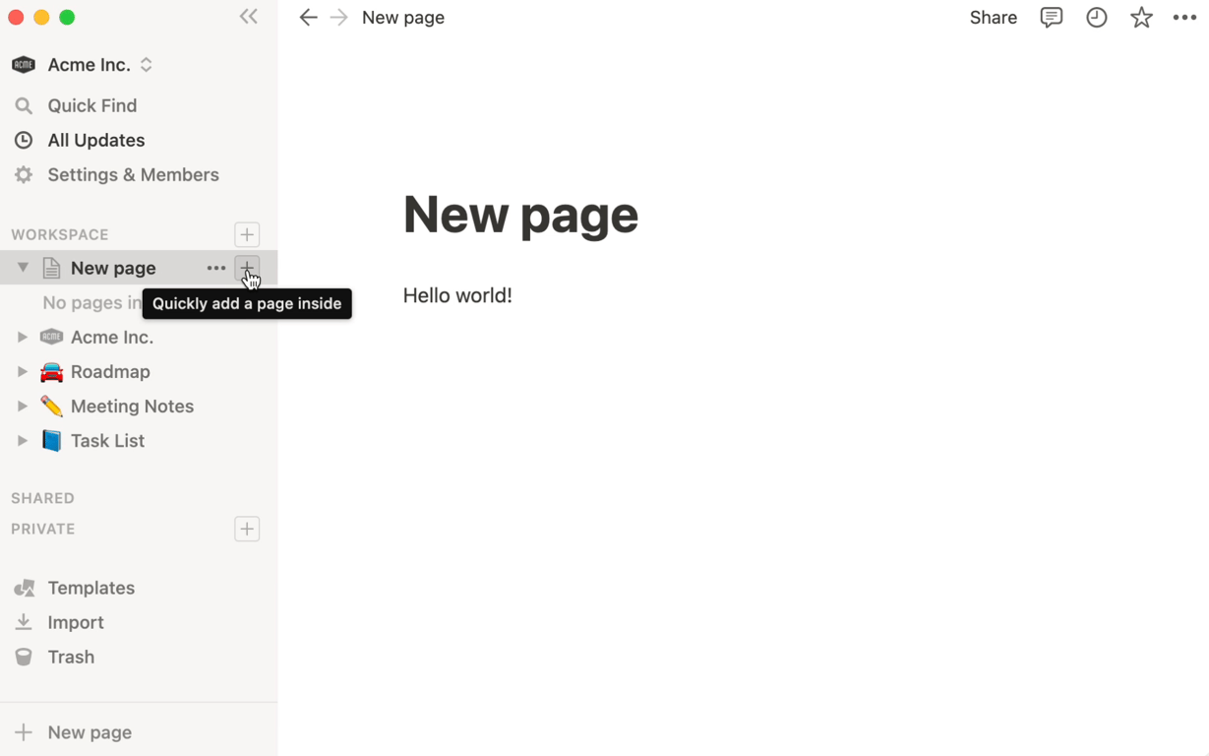Click the Share button
Screen dimensions: 1209x756
point(993,18)
